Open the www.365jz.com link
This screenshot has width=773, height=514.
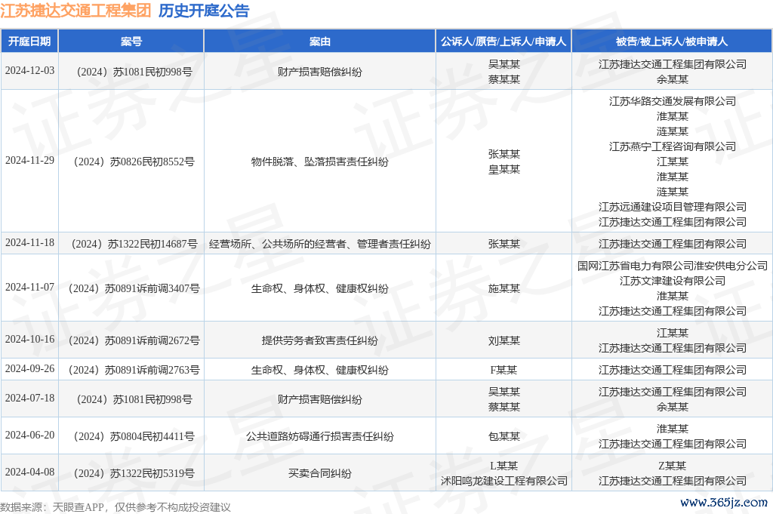[724, 502]
